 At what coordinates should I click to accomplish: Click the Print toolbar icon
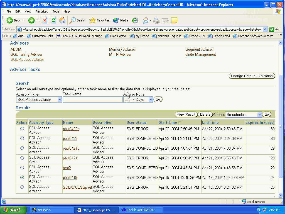(x=156, y=20)
